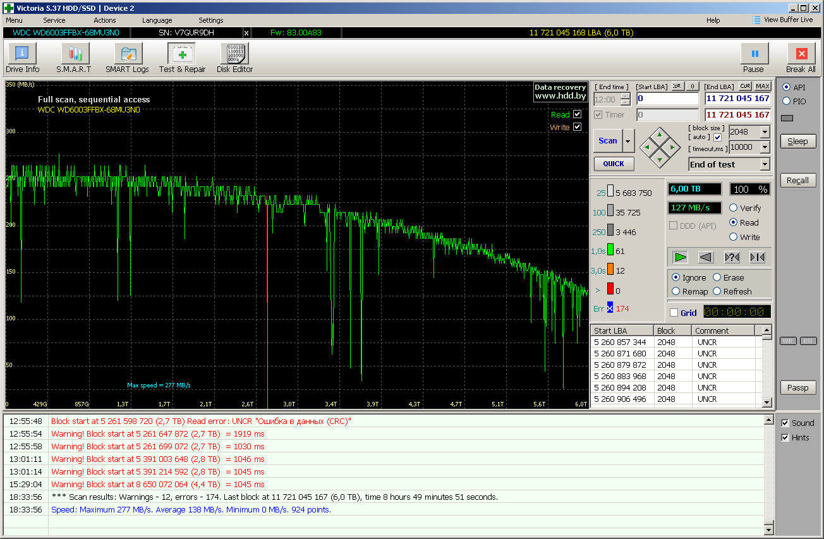The height and width of the screenshot is (539, 824).
Task: Open the End of test dropdown
Action: (765, 164)
